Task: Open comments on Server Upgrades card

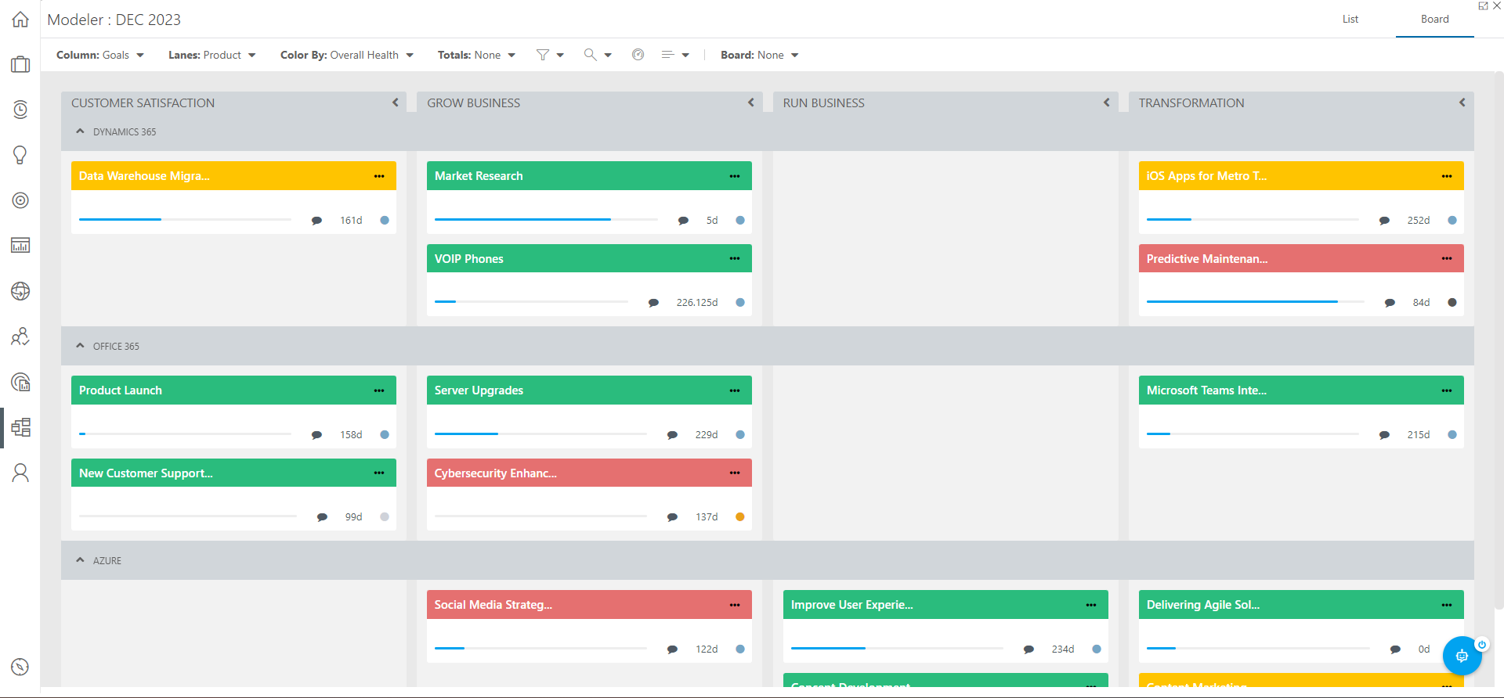Action: click(x=672, y=435)
